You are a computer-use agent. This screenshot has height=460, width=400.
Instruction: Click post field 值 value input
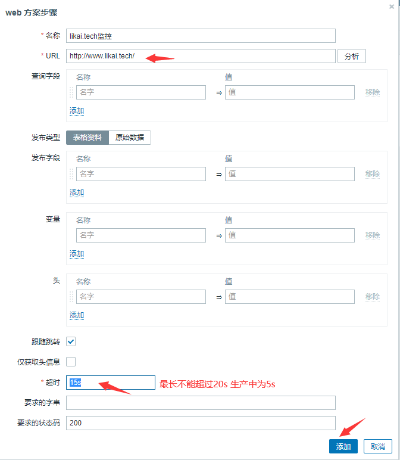pos(290,174)
